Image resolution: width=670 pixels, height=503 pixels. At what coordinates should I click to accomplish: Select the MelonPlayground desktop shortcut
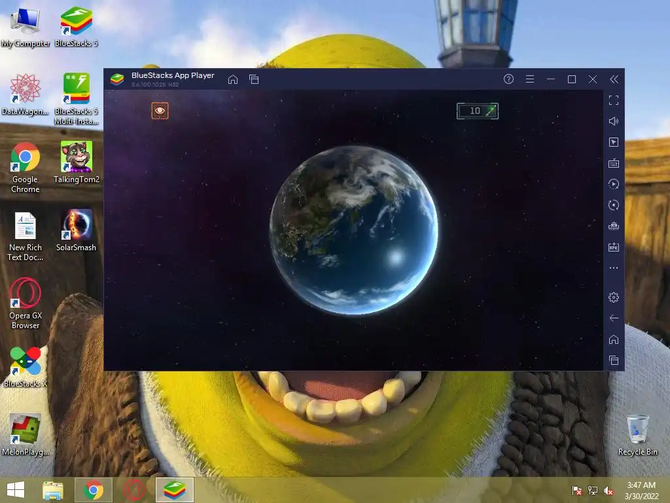26,435
